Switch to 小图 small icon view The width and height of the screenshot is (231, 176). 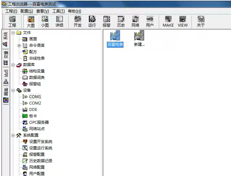point(45,21)
